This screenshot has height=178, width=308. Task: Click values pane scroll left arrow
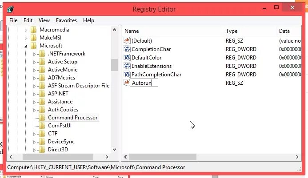point(125,157)
